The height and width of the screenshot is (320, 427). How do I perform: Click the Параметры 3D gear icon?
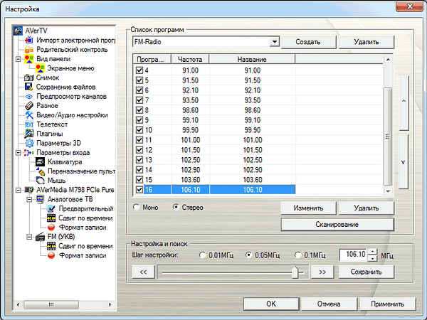[29, 143]
